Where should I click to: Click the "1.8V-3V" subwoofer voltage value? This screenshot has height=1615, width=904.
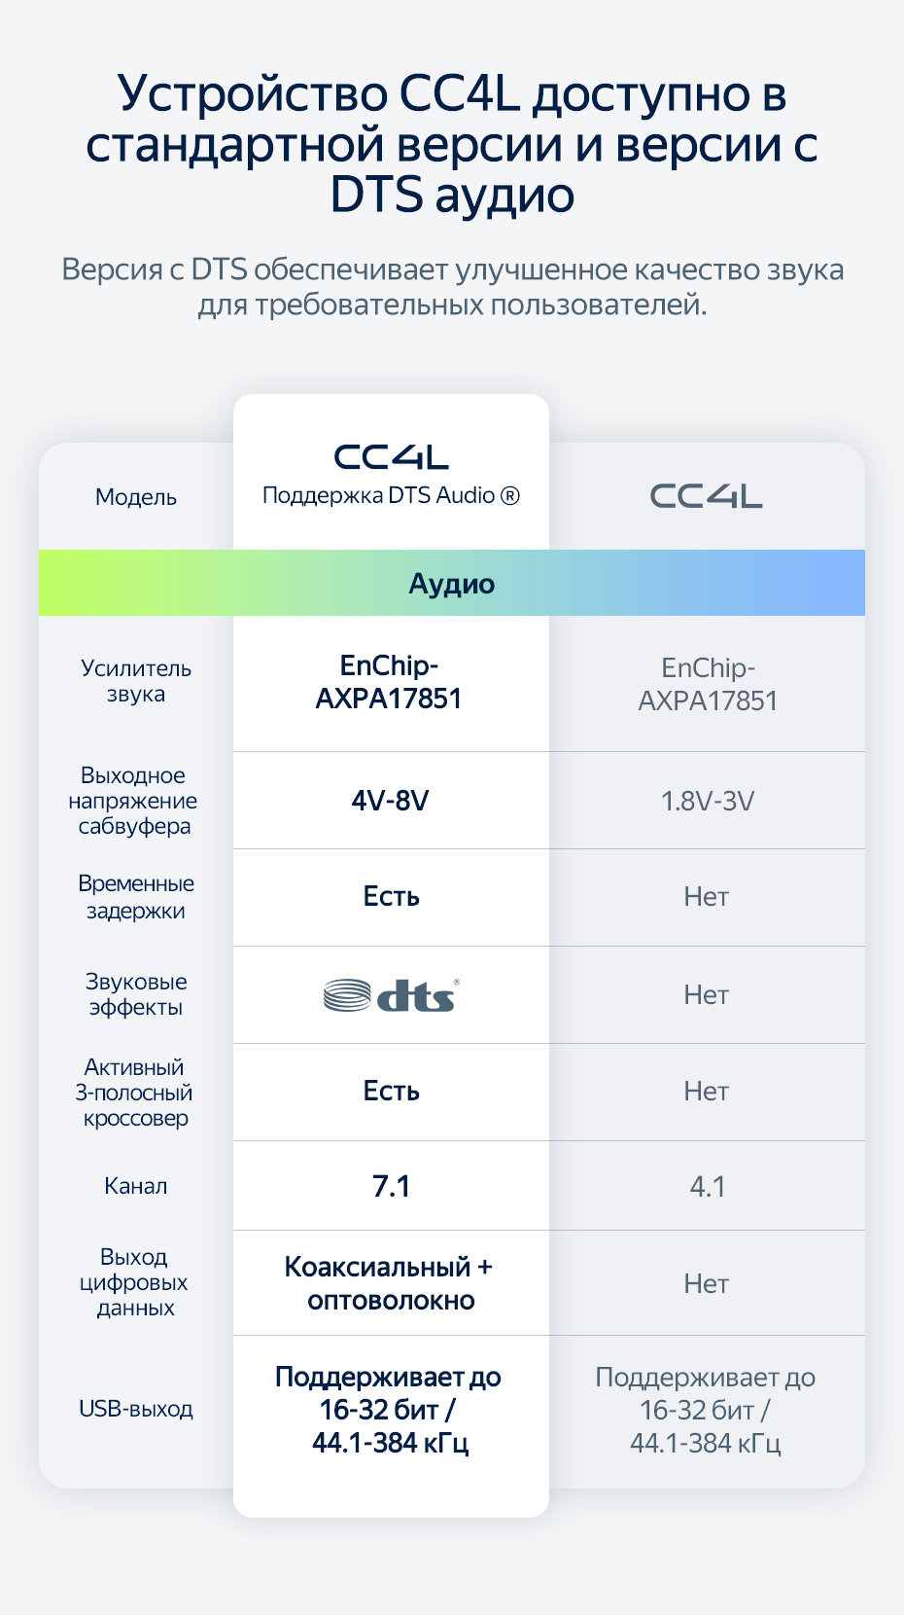(708, 801)
